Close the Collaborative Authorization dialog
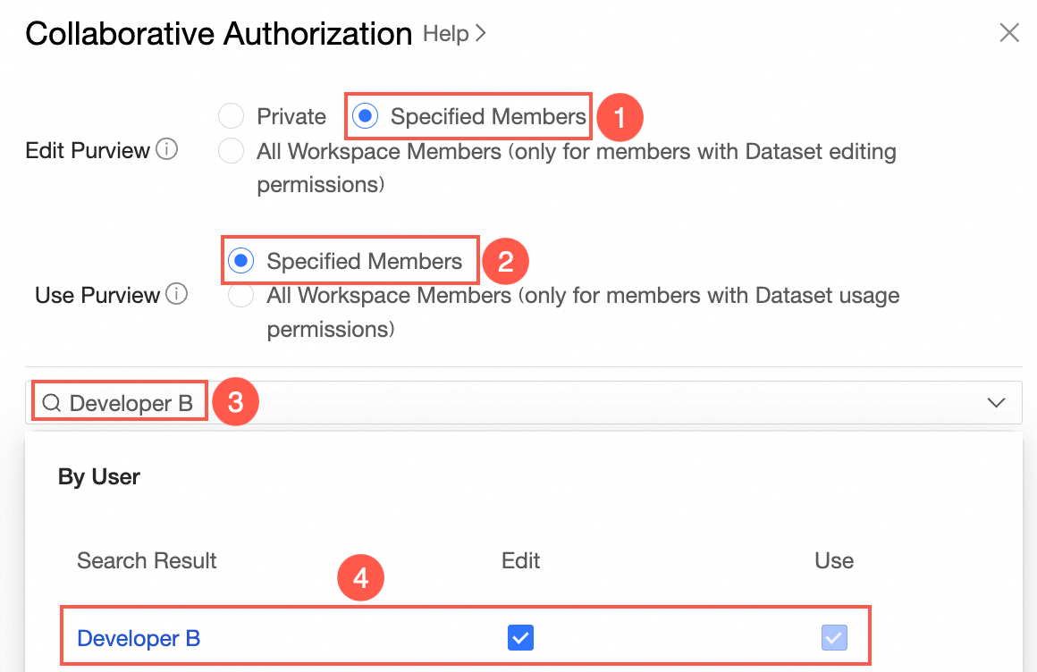The height and width of the screenshot is (672, 1037). coord(1008,34)
